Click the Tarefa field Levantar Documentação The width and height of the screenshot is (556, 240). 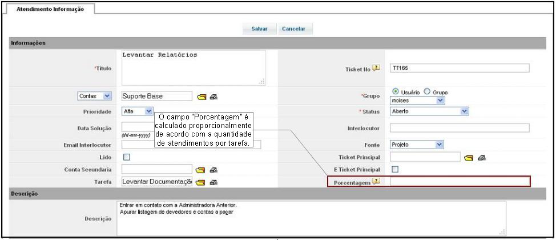(157, 182)
